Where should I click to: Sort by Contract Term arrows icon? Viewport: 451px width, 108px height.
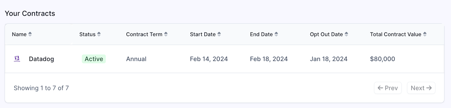(x=166, y=34)
